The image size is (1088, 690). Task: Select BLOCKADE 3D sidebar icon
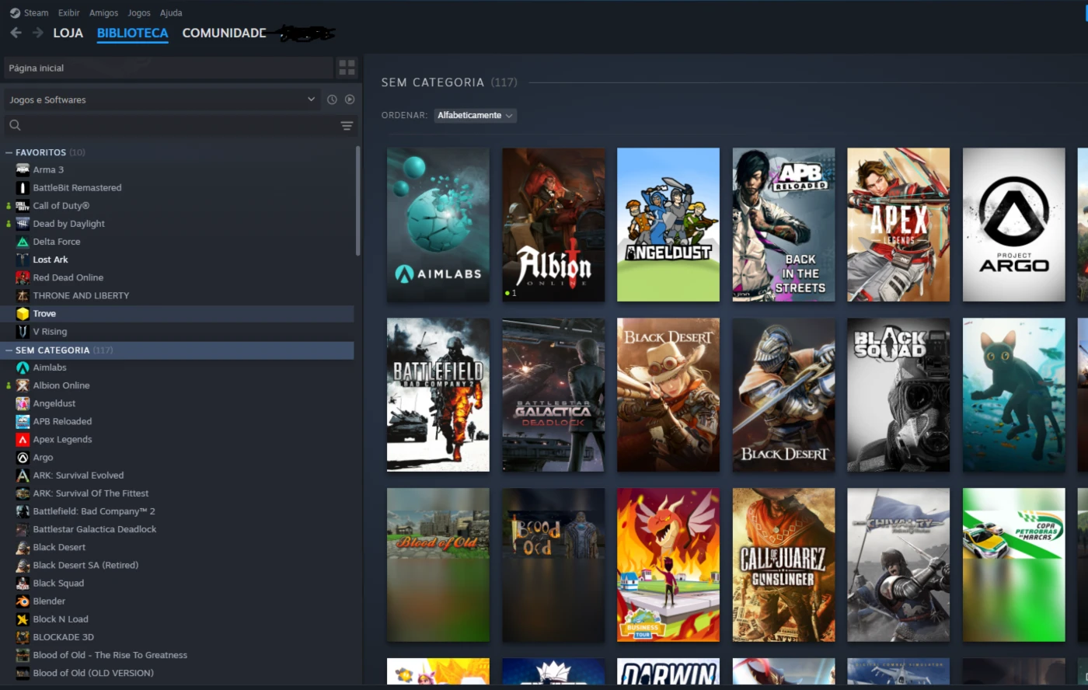[23, 637]
